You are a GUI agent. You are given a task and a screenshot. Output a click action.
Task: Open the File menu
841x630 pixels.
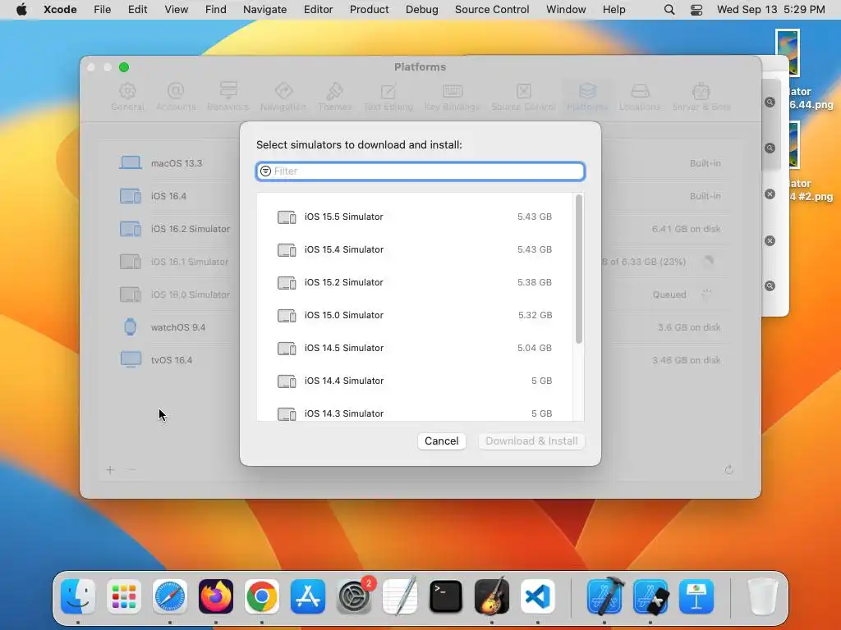pyautogui.click(x=102, y=10)
